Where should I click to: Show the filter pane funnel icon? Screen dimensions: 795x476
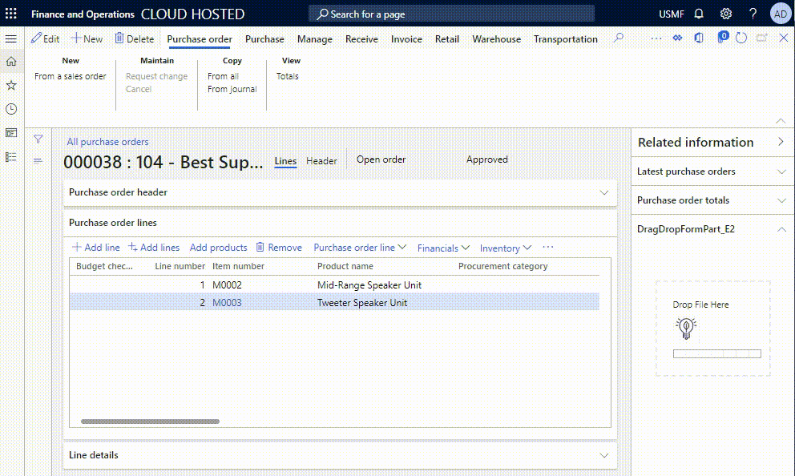tap(38, 139)
